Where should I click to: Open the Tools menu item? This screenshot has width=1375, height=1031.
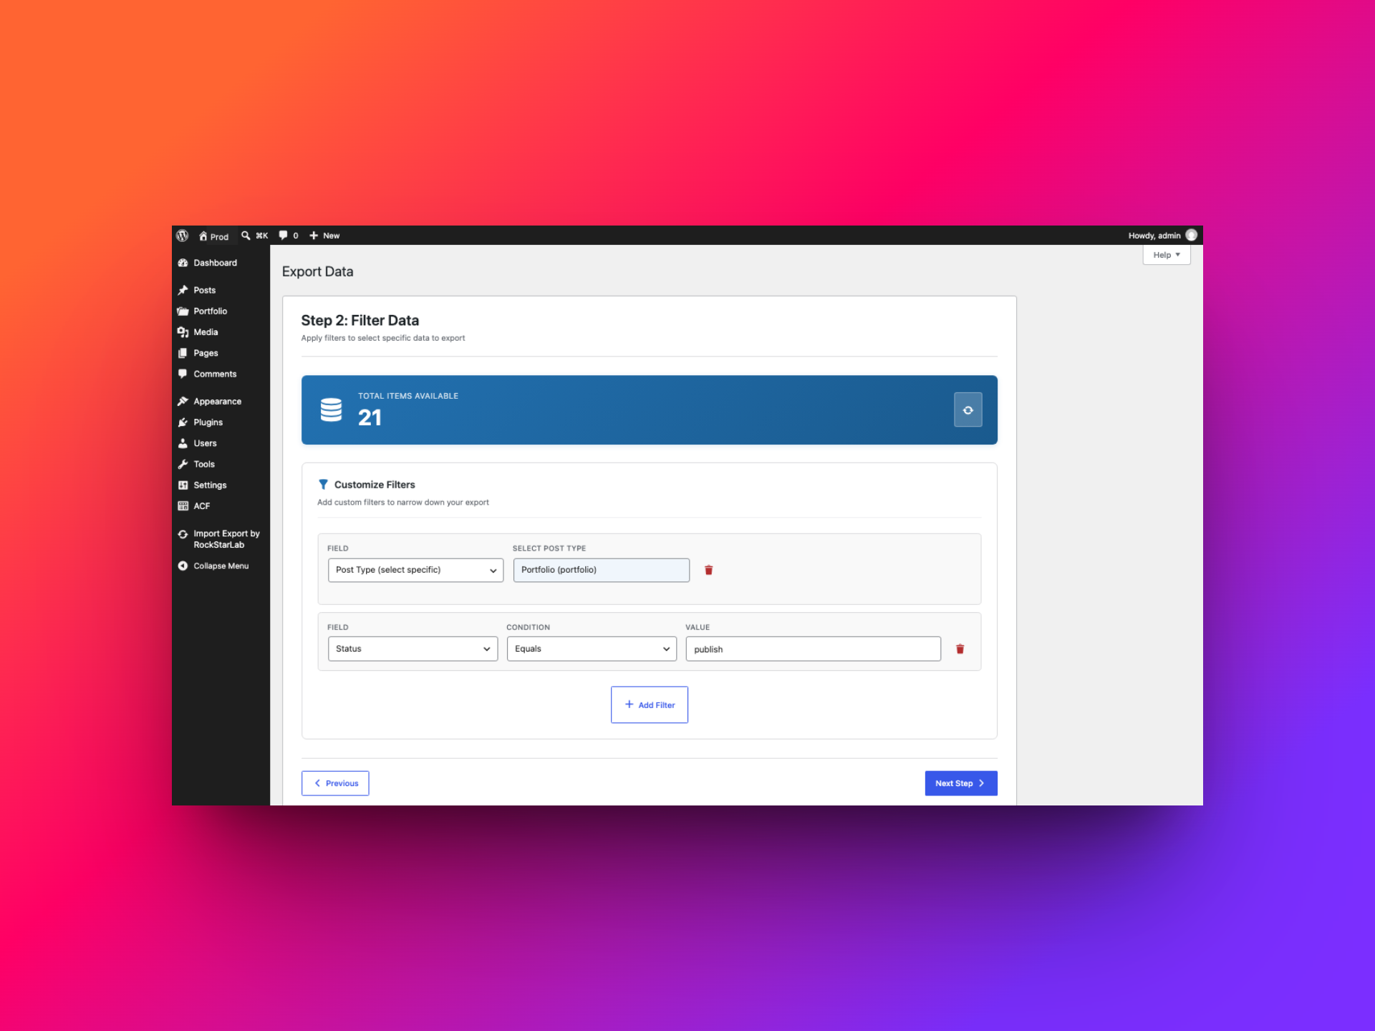pyautogui.click(x=221, y=464)
